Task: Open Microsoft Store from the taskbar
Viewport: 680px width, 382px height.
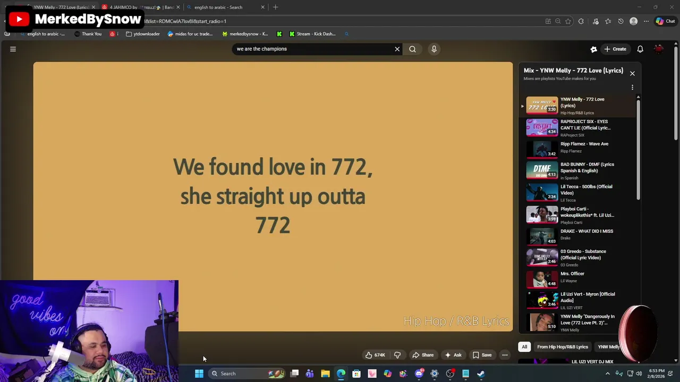Action: (356, 374)
